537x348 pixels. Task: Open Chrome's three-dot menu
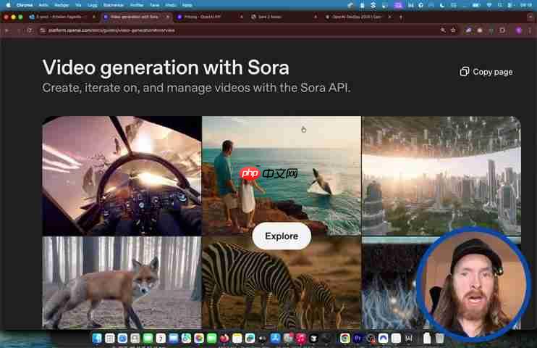click(530, 30)
